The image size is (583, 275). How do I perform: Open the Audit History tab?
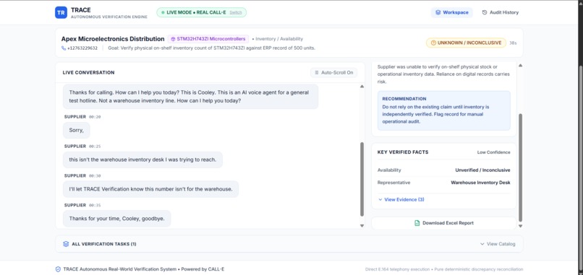[x=500, y=12]
